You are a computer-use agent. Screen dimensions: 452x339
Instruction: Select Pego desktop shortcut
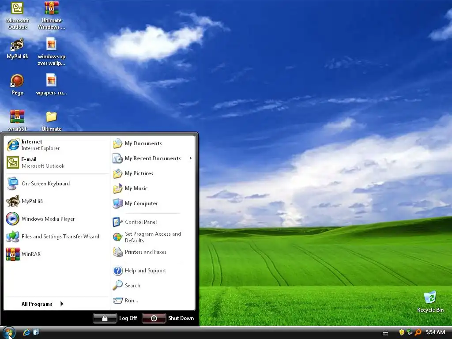tap(17, 84)
